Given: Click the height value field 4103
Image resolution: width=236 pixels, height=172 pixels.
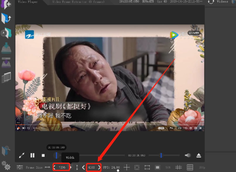Looking at the screenshot, I should [92, 167].
